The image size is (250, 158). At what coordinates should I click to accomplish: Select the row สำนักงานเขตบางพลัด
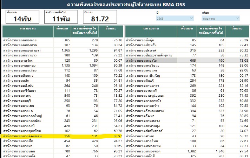[x=63, y=156]
